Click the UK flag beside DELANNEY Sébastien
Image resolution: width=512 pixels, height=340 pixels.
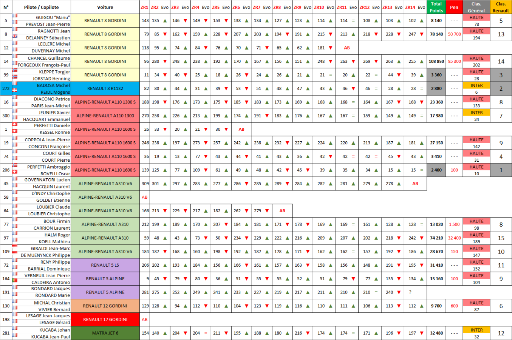point(15,36)
